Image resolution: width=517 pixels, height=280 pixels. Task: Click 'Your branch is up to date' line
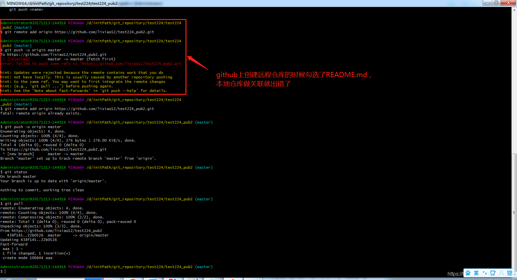53,181
